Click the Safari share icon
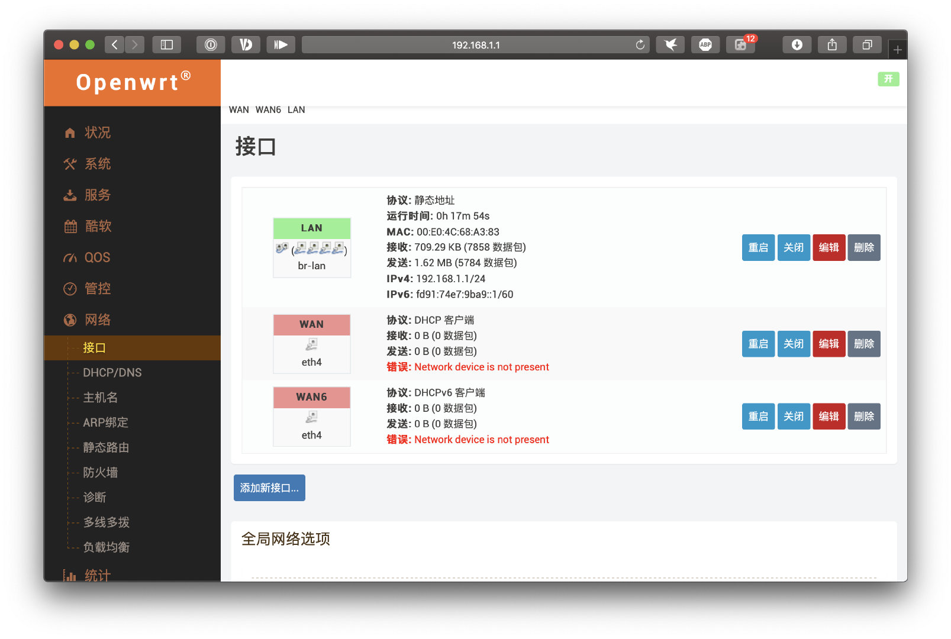Screen dimensions: 951x639 pos(832,45)
